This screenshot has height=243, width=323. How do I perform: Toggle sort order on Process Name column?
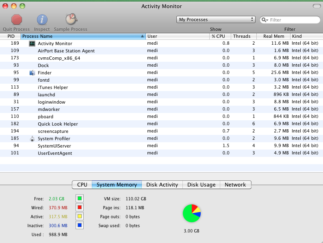pyautogui.click(x=83, y=36)
